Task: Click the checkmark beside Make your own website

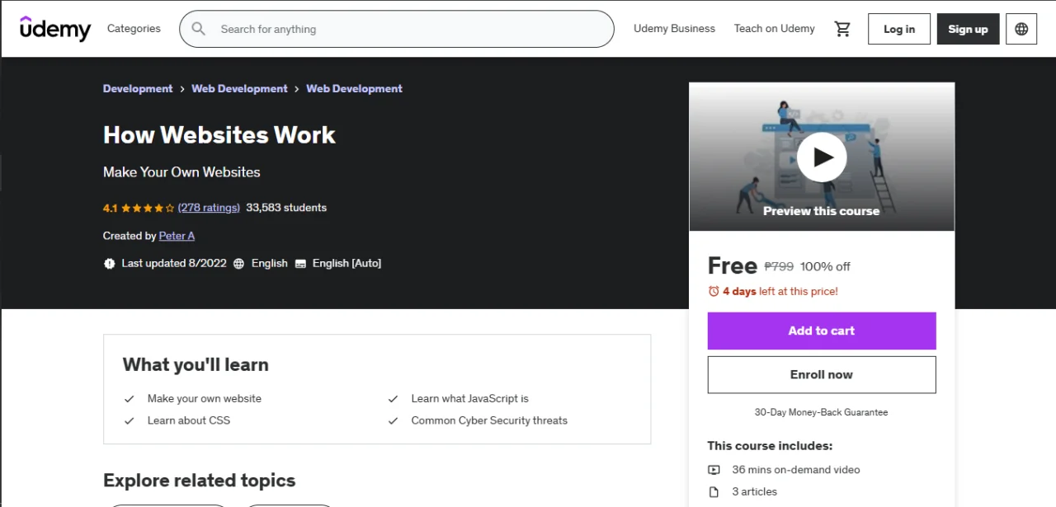Action: (130, 399)
